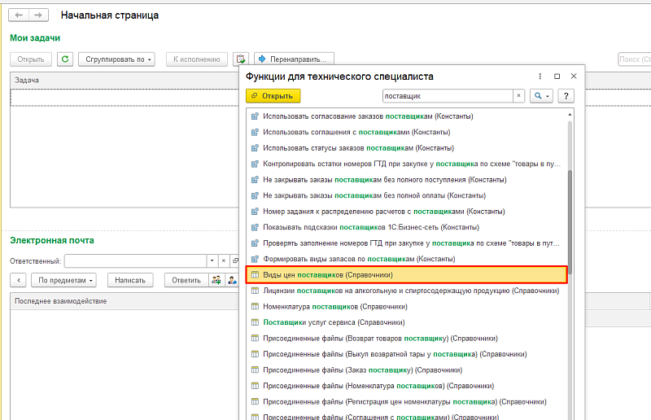651x420 pixels.
Task: Open the Ответственный field dropdown arrow
Action: pos(212,261)
